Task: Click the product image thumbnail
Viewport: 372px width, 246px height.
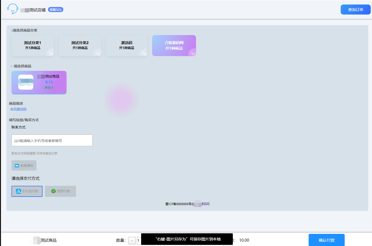Action: (26, 82)
